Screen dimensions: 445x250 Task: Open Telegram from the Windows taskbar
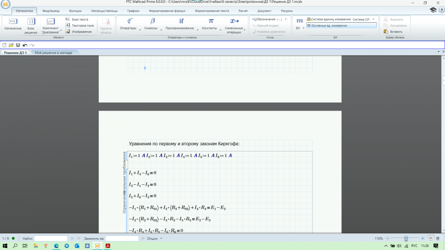tap(67, 246)
